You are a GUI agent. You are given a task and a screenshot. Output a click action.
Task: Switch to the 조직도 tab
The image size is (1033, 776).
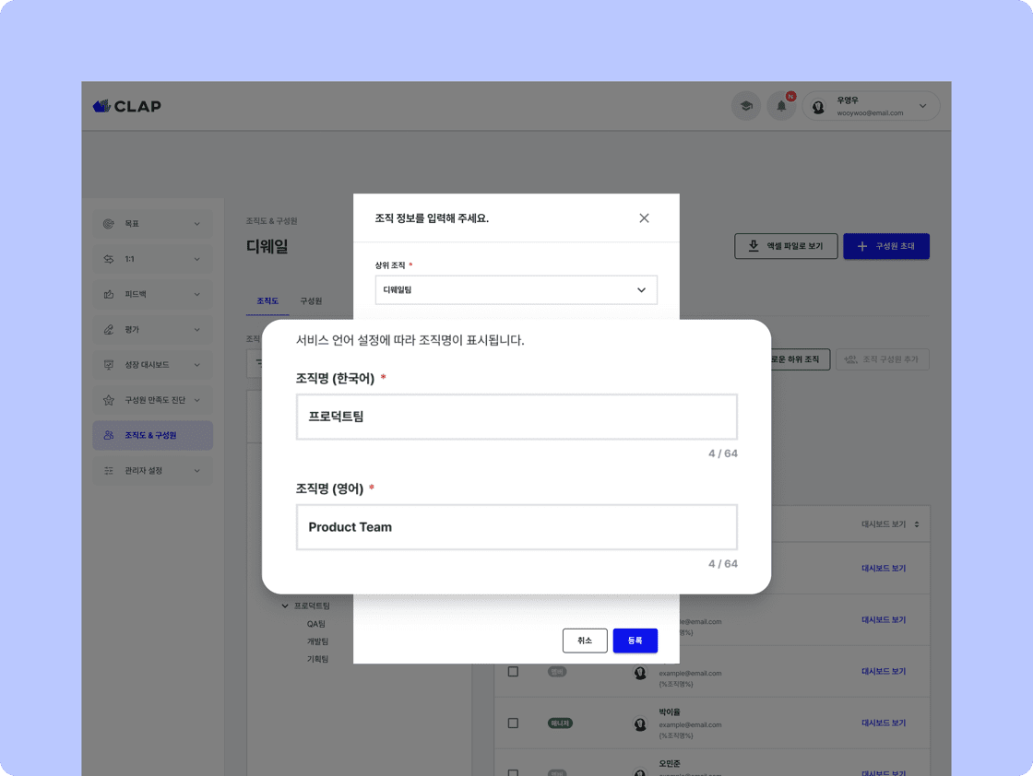[267, 300]
